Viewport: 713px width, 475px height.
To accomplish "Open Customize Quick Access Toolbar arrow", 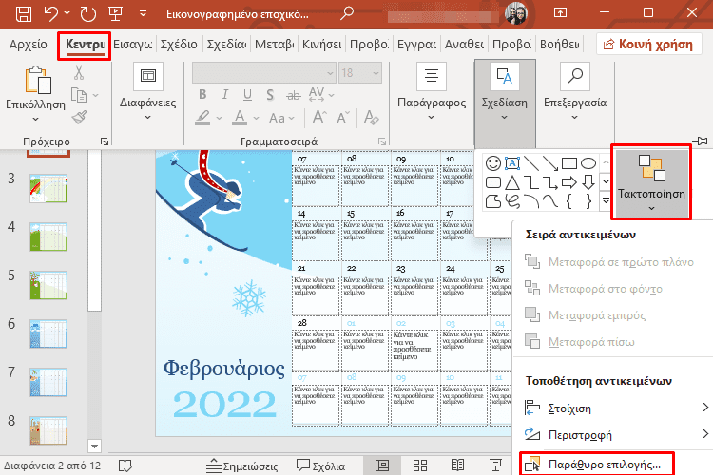I will [143, 13].
